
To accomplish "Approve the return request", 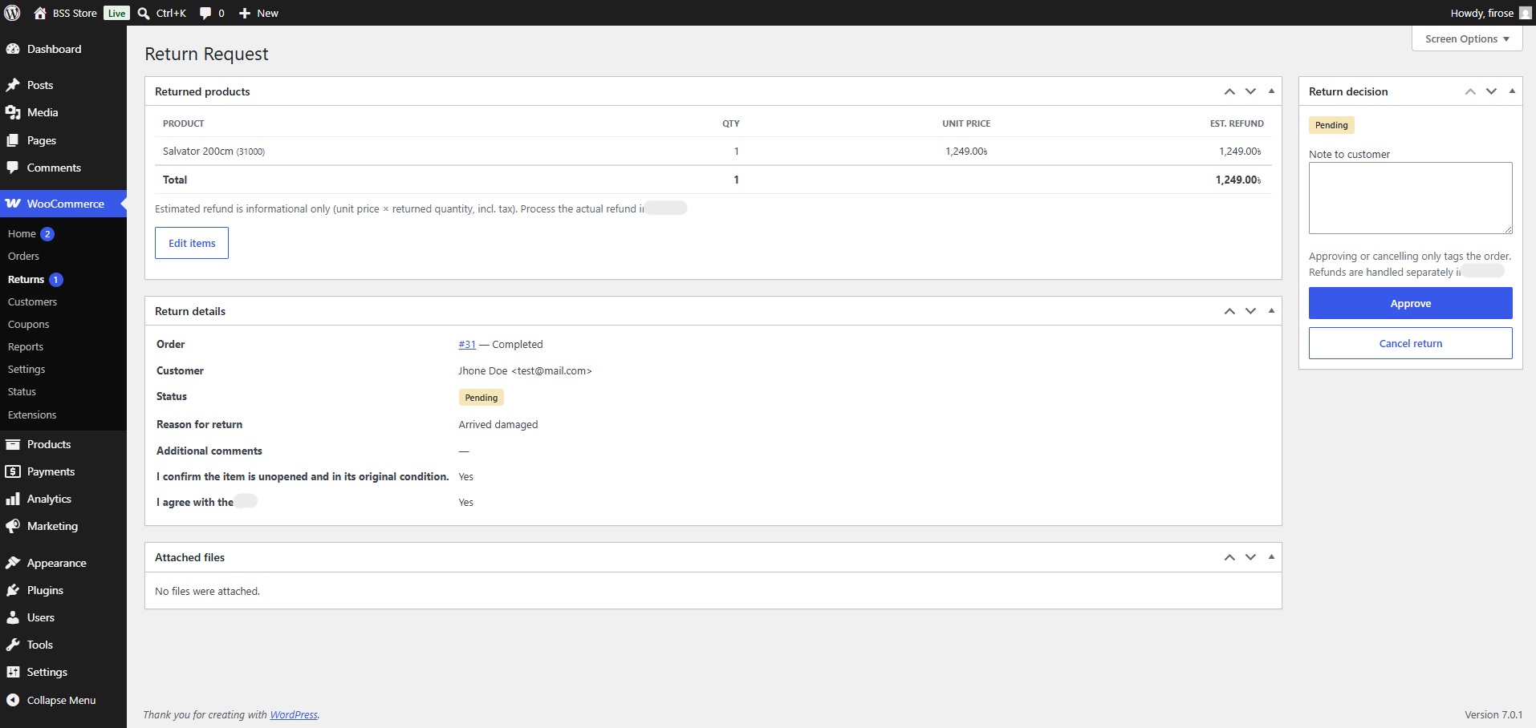I will (1410, 303).
